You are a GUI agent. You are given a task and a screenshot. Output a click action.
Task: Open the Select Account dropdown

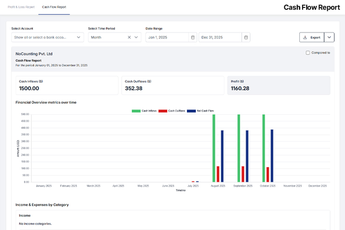point(48,37)
